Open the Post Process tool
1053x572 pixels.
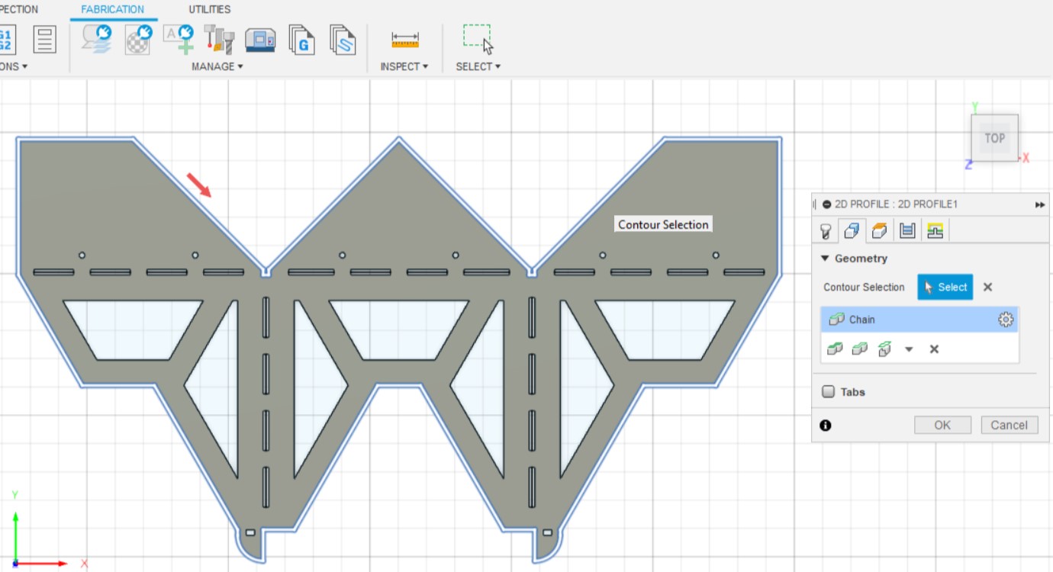click(x=302, y=41)
